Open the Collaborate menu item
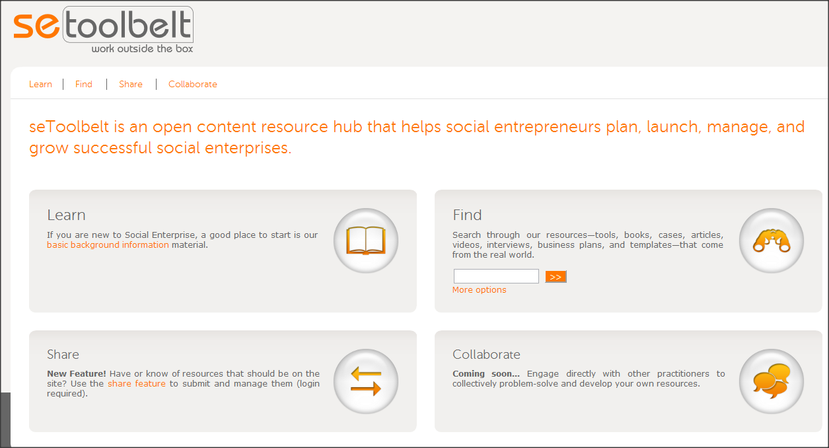The width and height of the screenshot is (829, 448). click(x=193, y=84)
